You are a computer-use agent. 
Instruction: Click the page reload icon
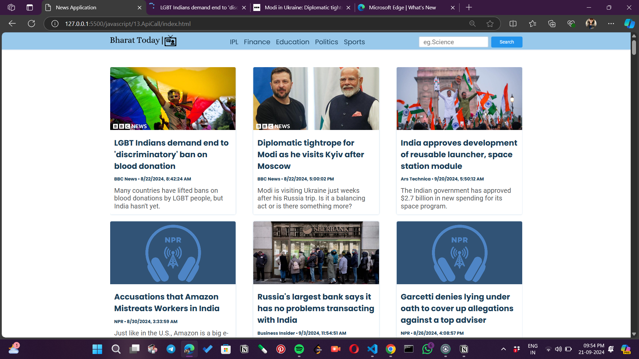[32, 24]
